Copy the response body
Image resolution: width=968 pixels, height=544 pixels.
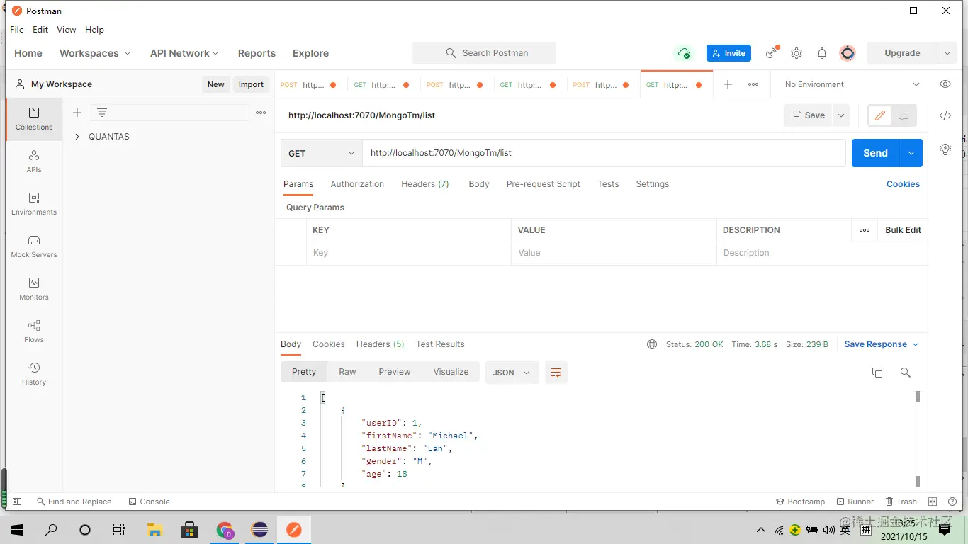[x=877, y=373]
